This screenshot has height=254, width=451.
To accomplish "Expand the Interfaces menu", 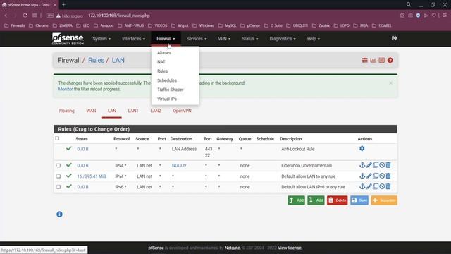I will click(x=133, y=39).
